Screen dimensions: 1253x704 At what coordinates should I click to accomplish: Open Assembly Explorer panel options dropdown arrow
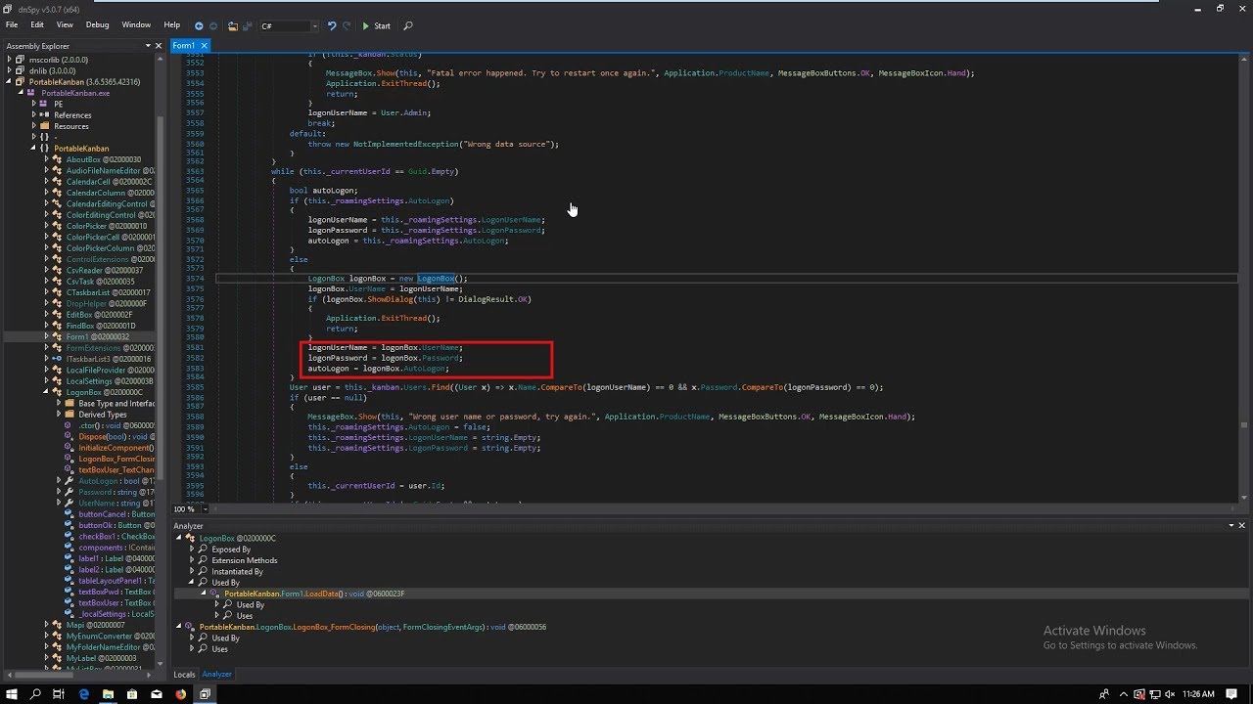[148, 45]
